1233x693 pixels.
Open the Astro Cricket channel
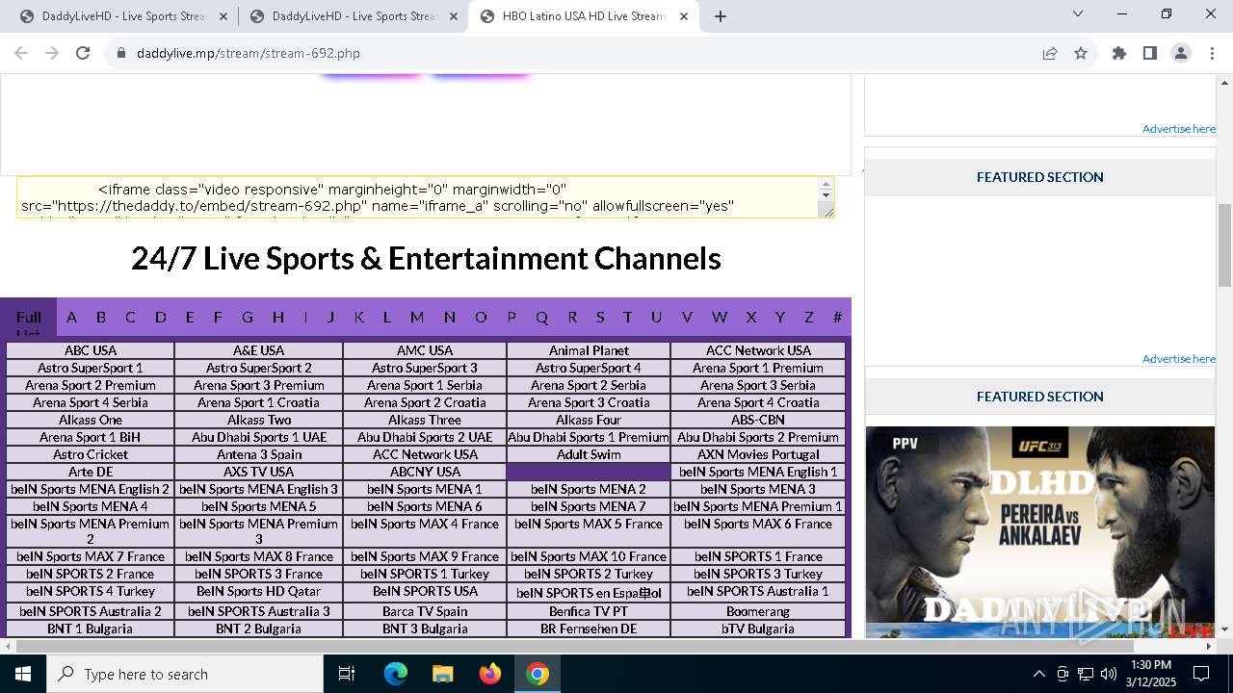(x=91, y=454)
